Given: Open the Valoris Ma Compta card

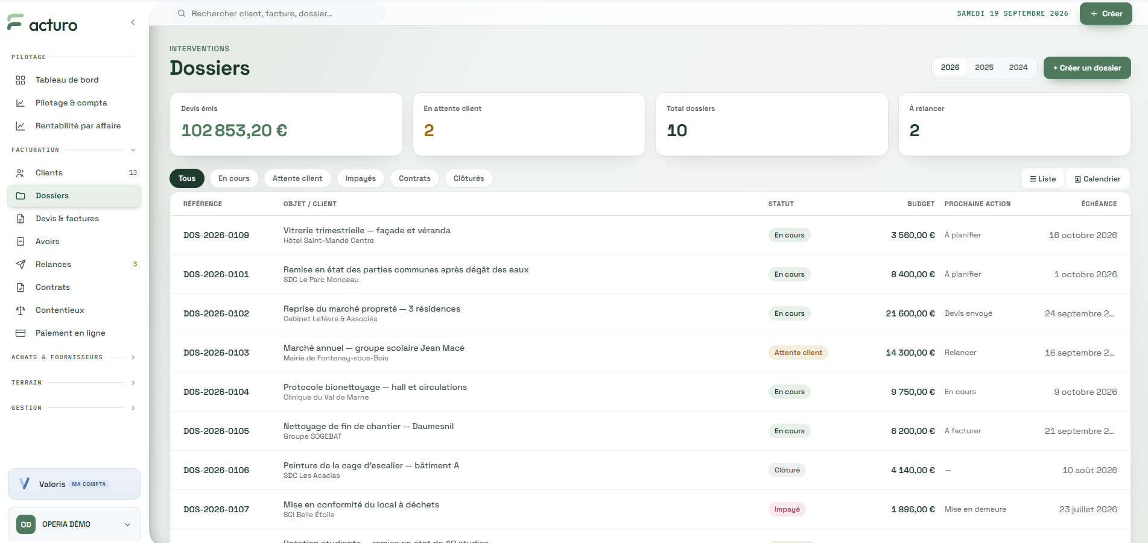Looking at the screenshot, I should tap(74, 484).
